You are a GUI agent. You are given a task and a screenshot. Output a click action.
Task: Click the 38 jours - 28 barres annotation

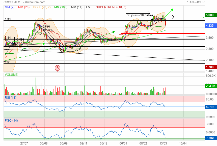click(140, 15)
